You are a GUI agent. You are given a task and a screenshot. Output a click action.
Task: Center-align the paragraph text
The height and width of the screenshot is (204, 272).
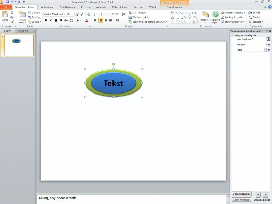(x=101, y=20)
